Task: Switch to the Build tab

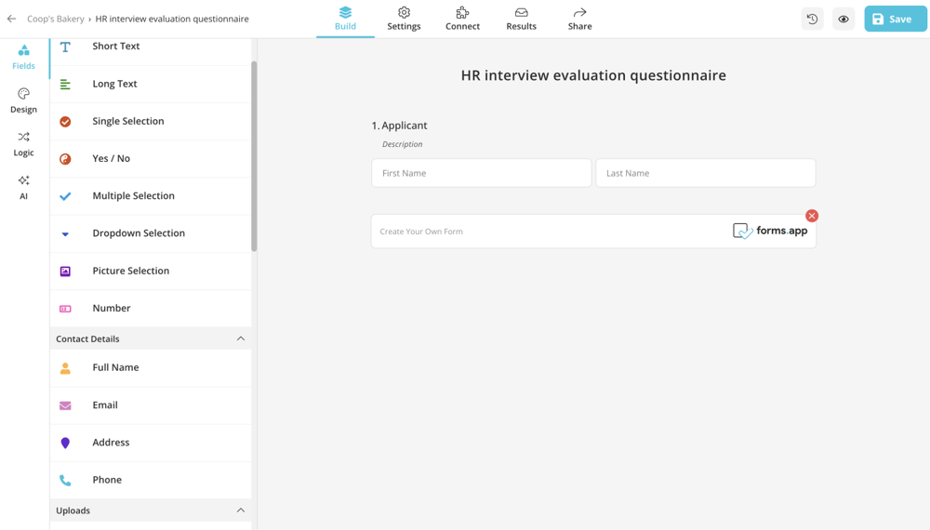Action: pos(345,19)
